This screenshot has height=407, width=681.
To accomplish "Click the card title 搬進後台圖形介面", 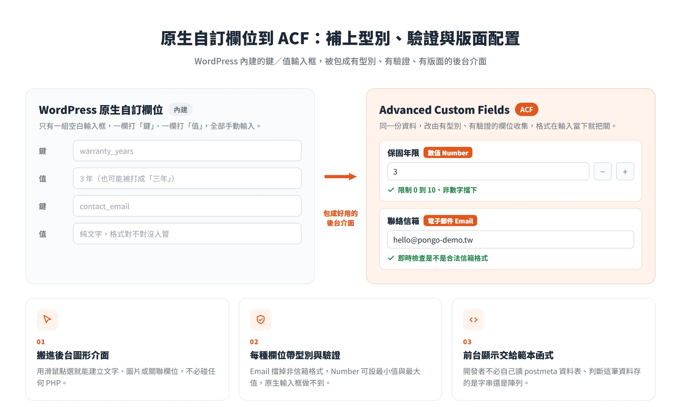I will coord(73,355).
